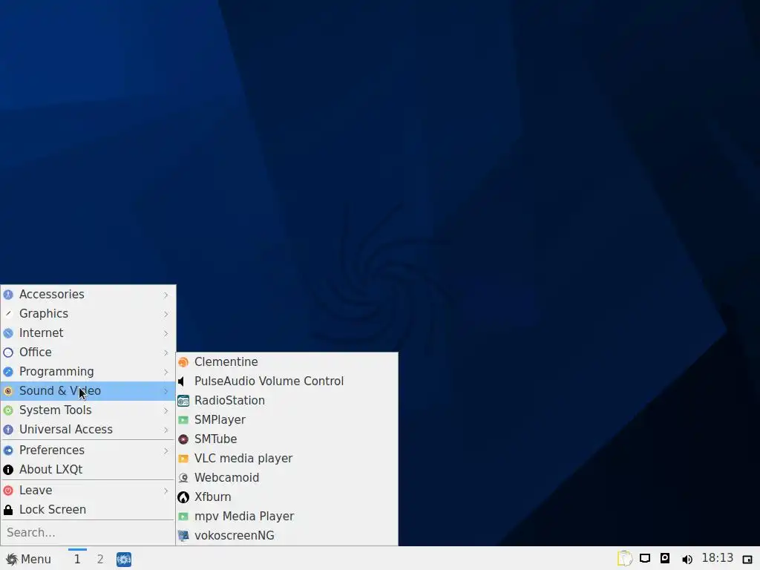Viewport: 760px width, 570px height.
Task: Choose Lock Screen in the menu
Action: click(x=88, y=510)
